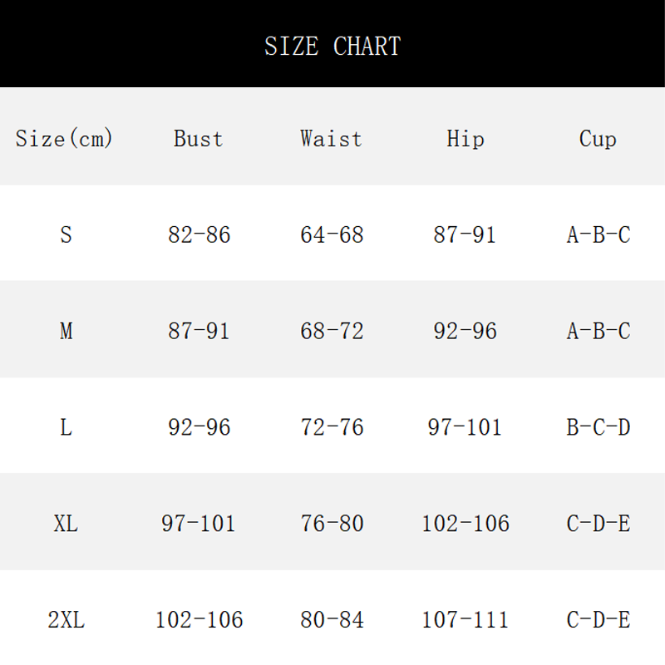Screen dimensions: 665x665
Task: Click waist value 64-68 for size S
Action: (332, 234)
